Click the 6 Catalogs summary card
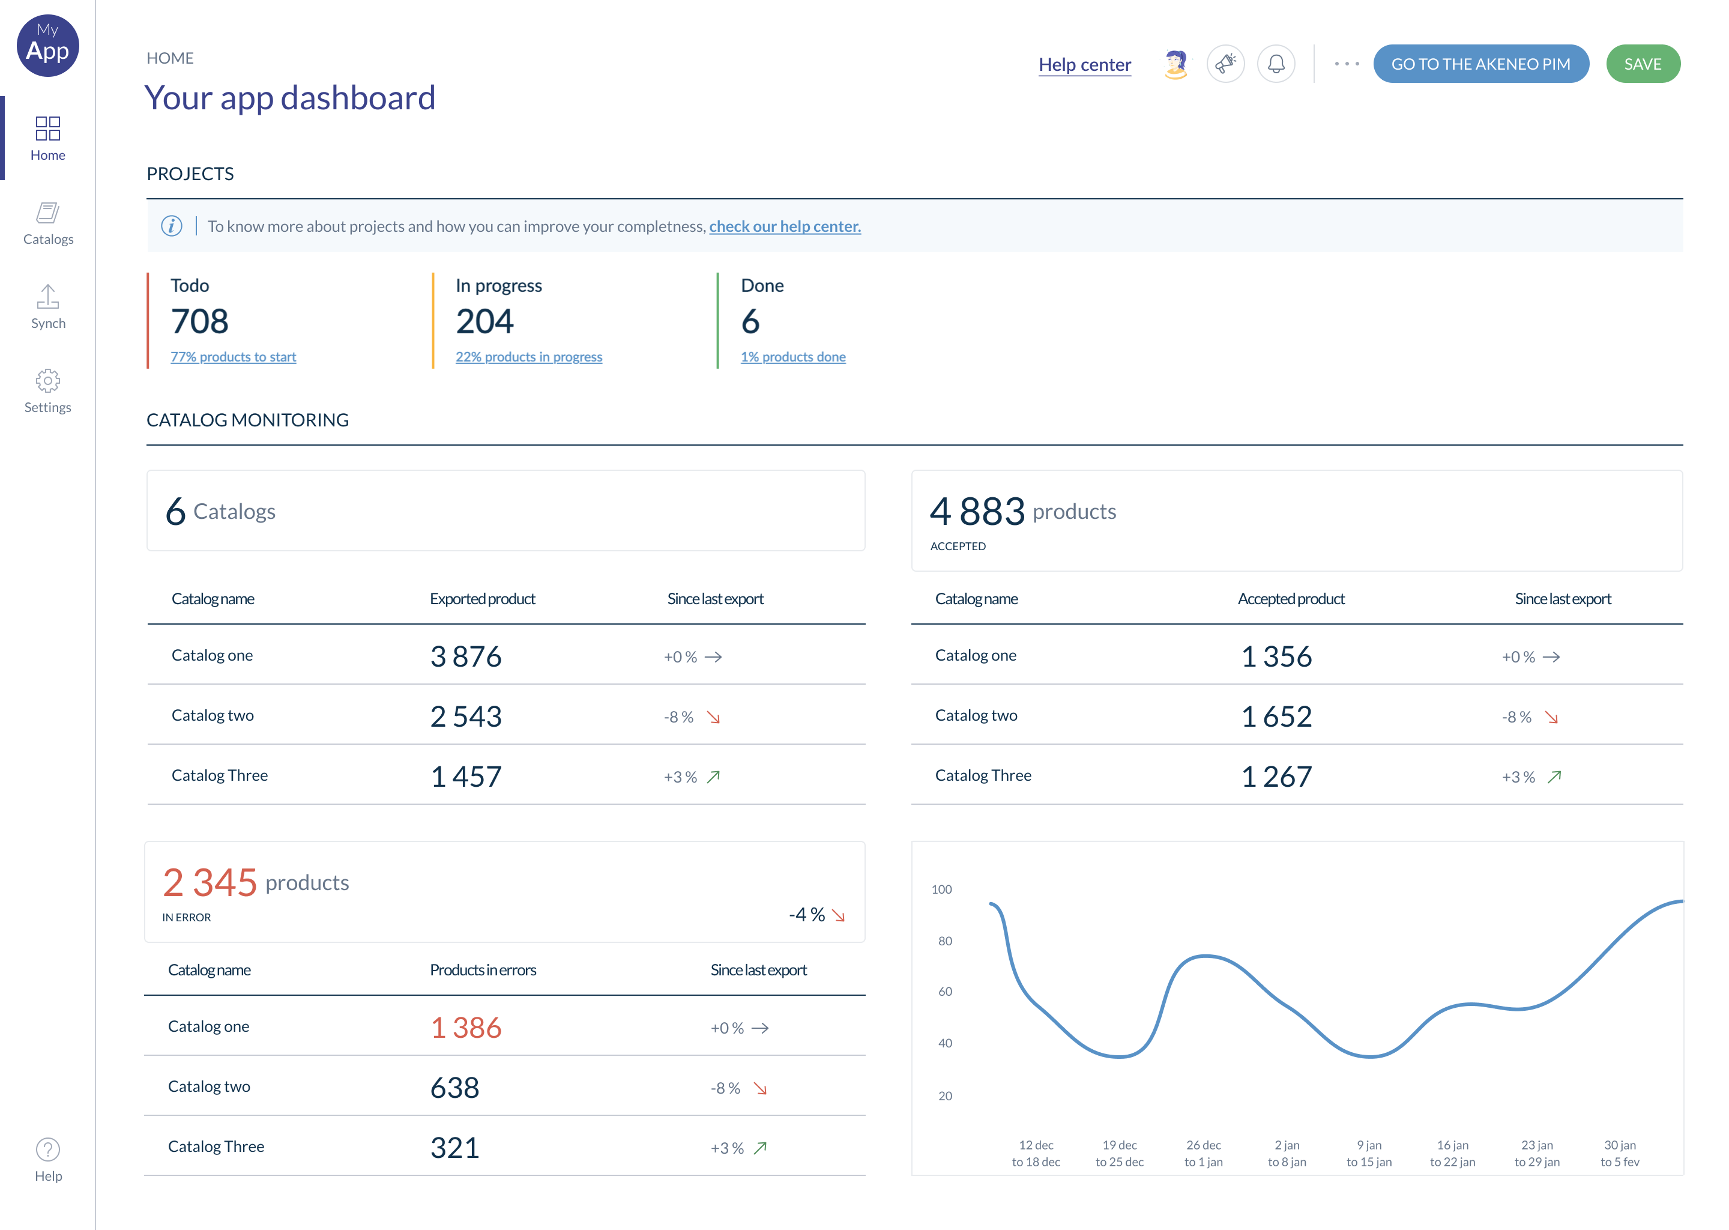Image resolution: width=1729 pixels, height=1230 pixels. pos(505,510)
